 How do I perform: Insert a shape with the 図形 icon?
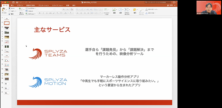point(120,10)
